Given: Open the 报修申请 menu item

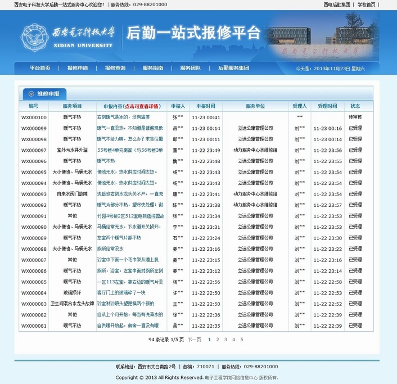Looking at the screenshot, I should pos(78,68).
